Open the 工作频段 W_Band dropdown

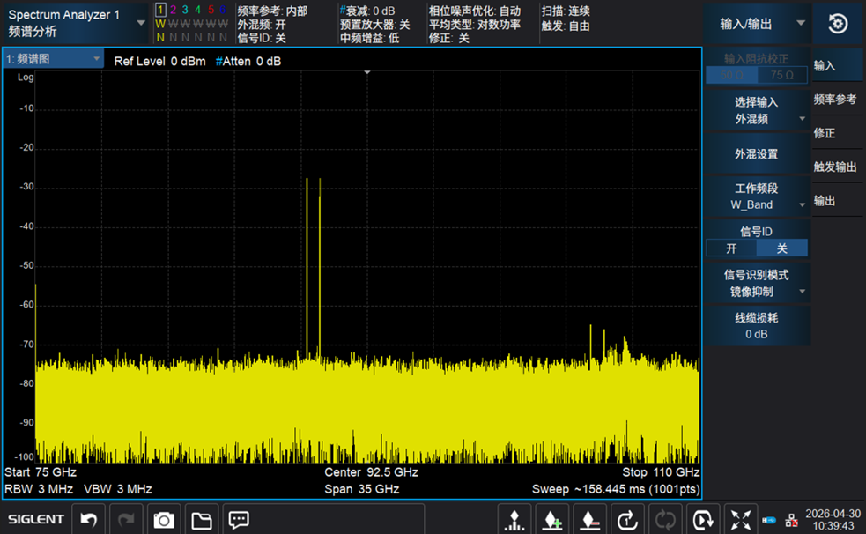pyautogui.click(x=757, y=197)
